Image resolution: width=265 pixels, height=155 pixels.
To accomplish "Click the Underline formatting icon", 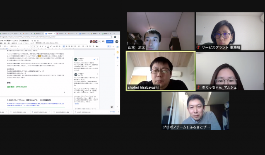I will 45,46.
